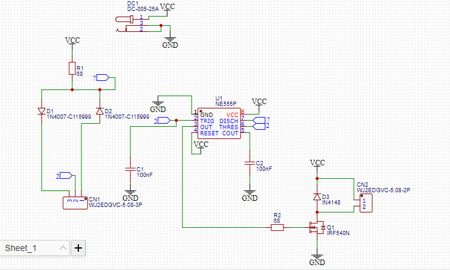Select resistor R1 symbol
Viewport: 450px width, 270px height.
point(72,69)
